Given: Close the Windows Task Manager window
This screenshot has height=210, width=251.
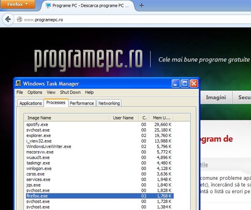Looking at the screenshot, I should pos(194,84).
